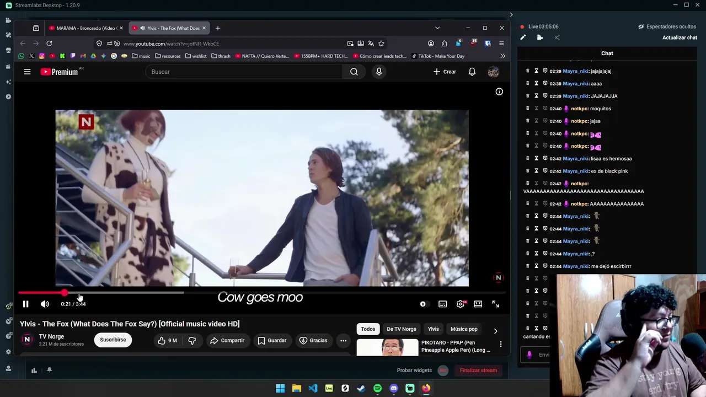Open the YouTube account avatar menu
The image size is (706, 397).
point(493,72)
